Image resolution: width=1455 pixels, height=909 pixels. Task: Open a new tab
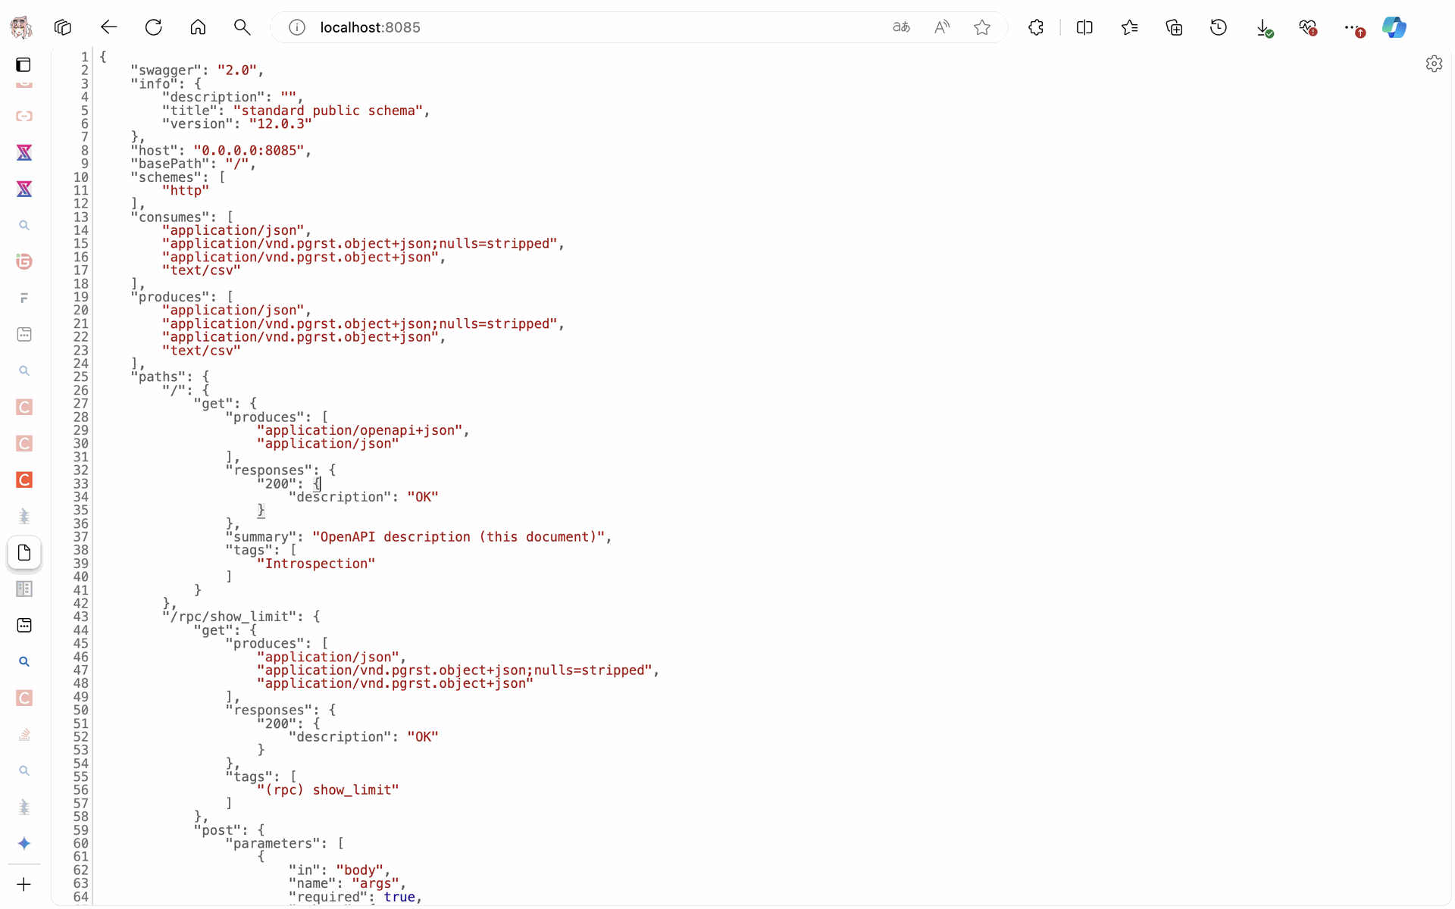[x=24, y=885]
